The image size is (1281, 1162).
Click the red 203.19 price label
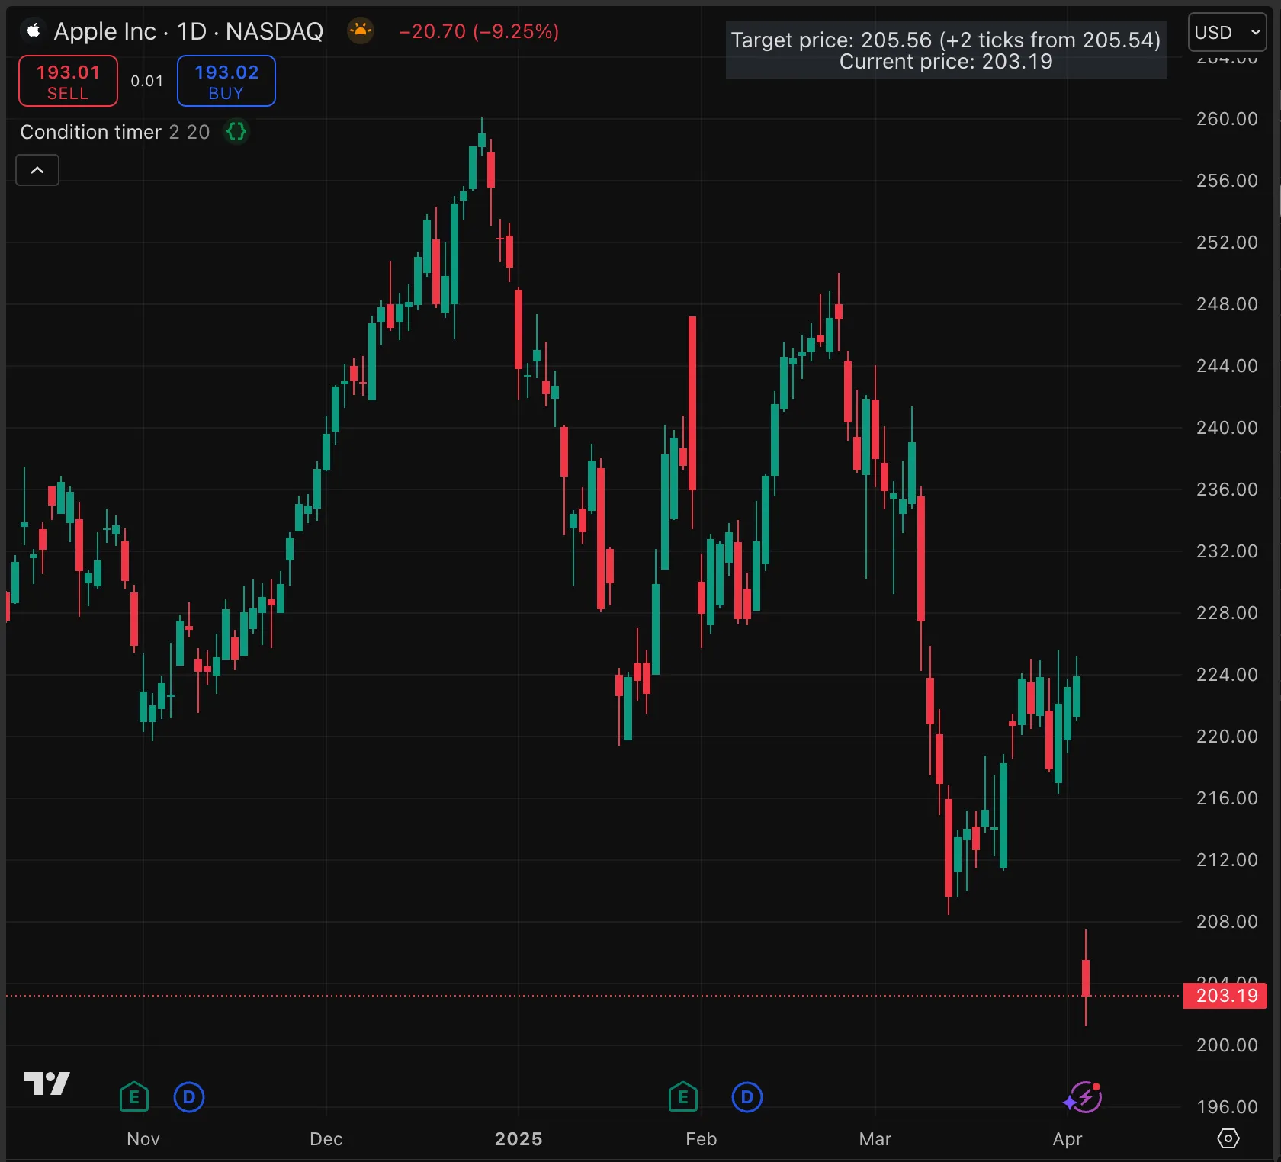[1225, 996]
